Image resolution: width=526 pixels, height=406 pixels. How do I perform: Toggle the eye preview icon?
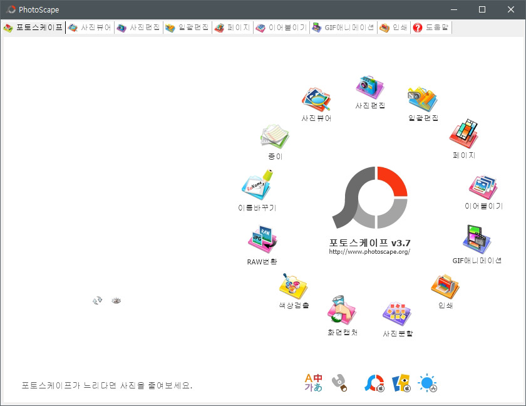(x=116, y=301)
